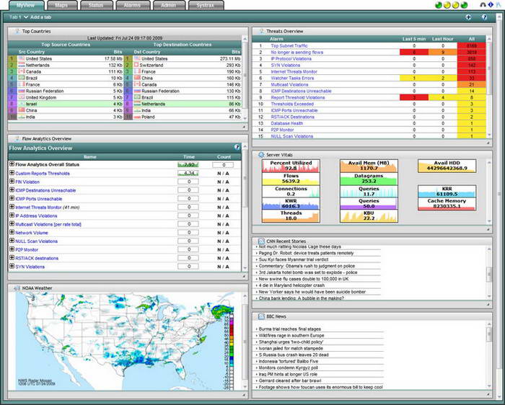Click the Threats Overview panel icon

pos(261,31)
